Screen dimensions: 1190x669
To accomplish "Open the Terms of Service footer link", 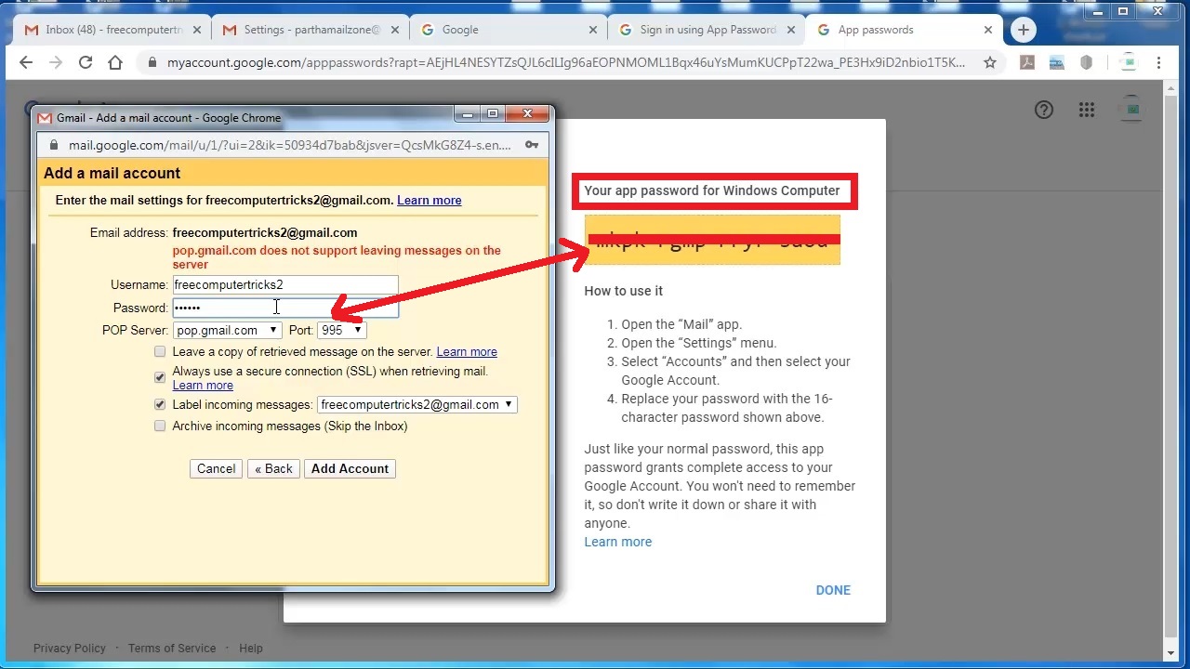I will [172, 648].
